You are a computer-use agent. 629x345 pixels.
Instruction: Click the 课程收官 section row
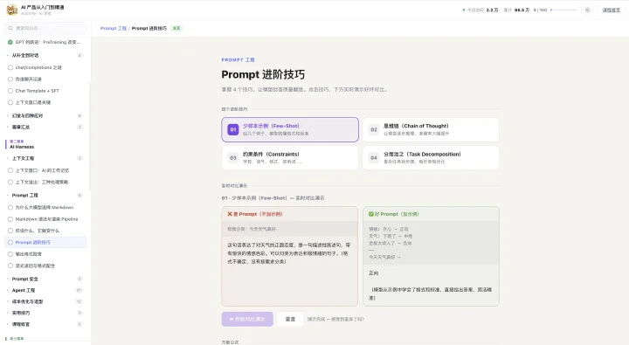(x=45, y=324)
